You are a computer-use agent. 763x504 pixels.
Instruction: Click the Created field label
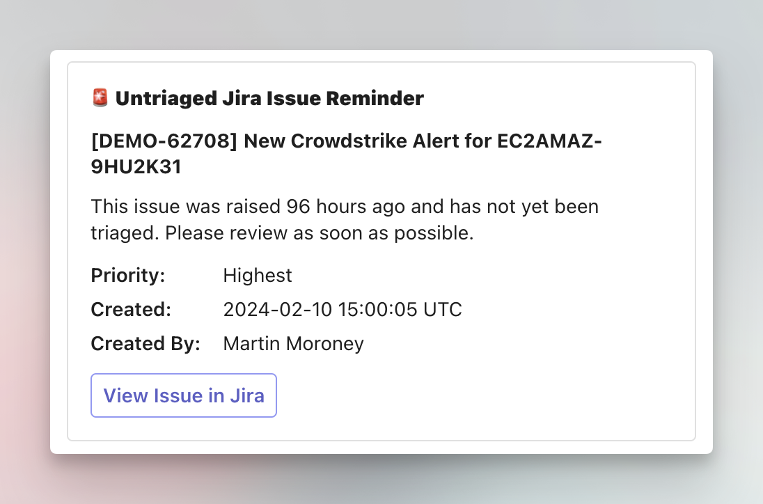[131, 310]
